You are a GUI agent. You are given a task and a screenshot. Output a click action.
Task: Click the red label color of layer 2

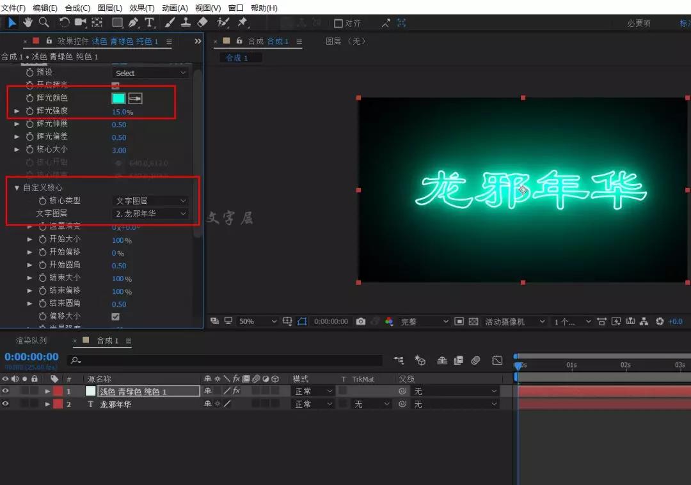pos(58,404)
